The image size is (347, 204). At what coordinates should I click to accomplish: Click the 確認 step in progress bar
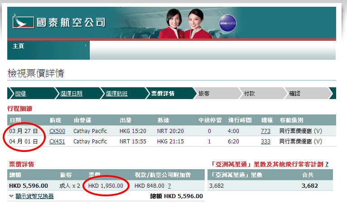294,93
